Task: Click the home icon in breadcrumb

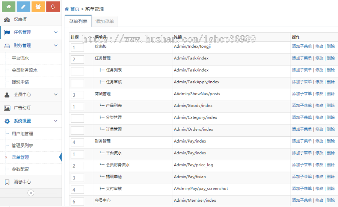Action: [67, 9]
